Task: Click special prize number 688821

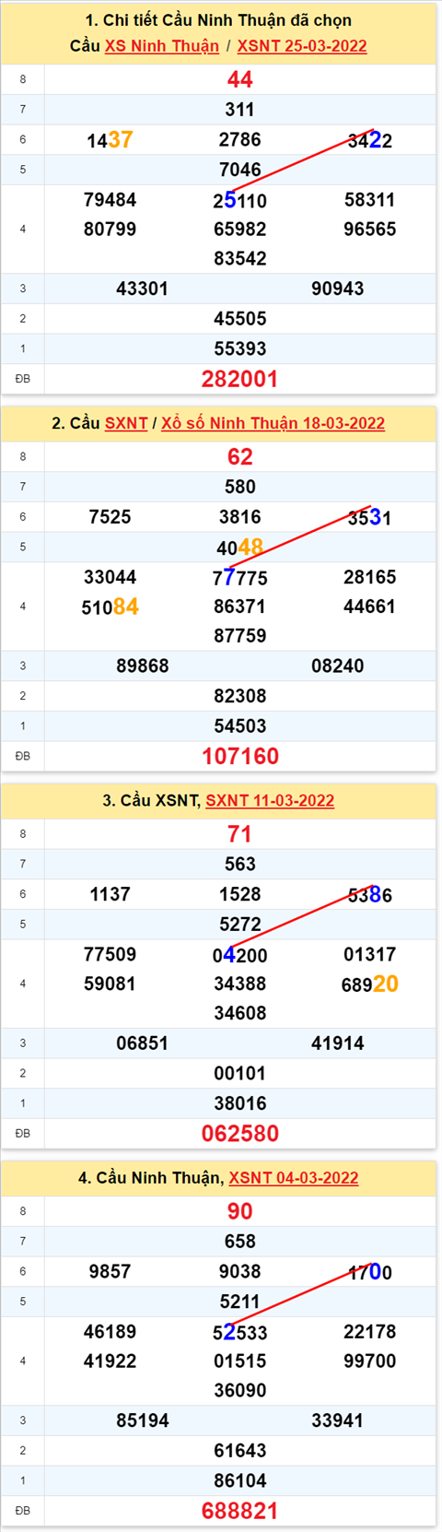Action: point(239,1510)
